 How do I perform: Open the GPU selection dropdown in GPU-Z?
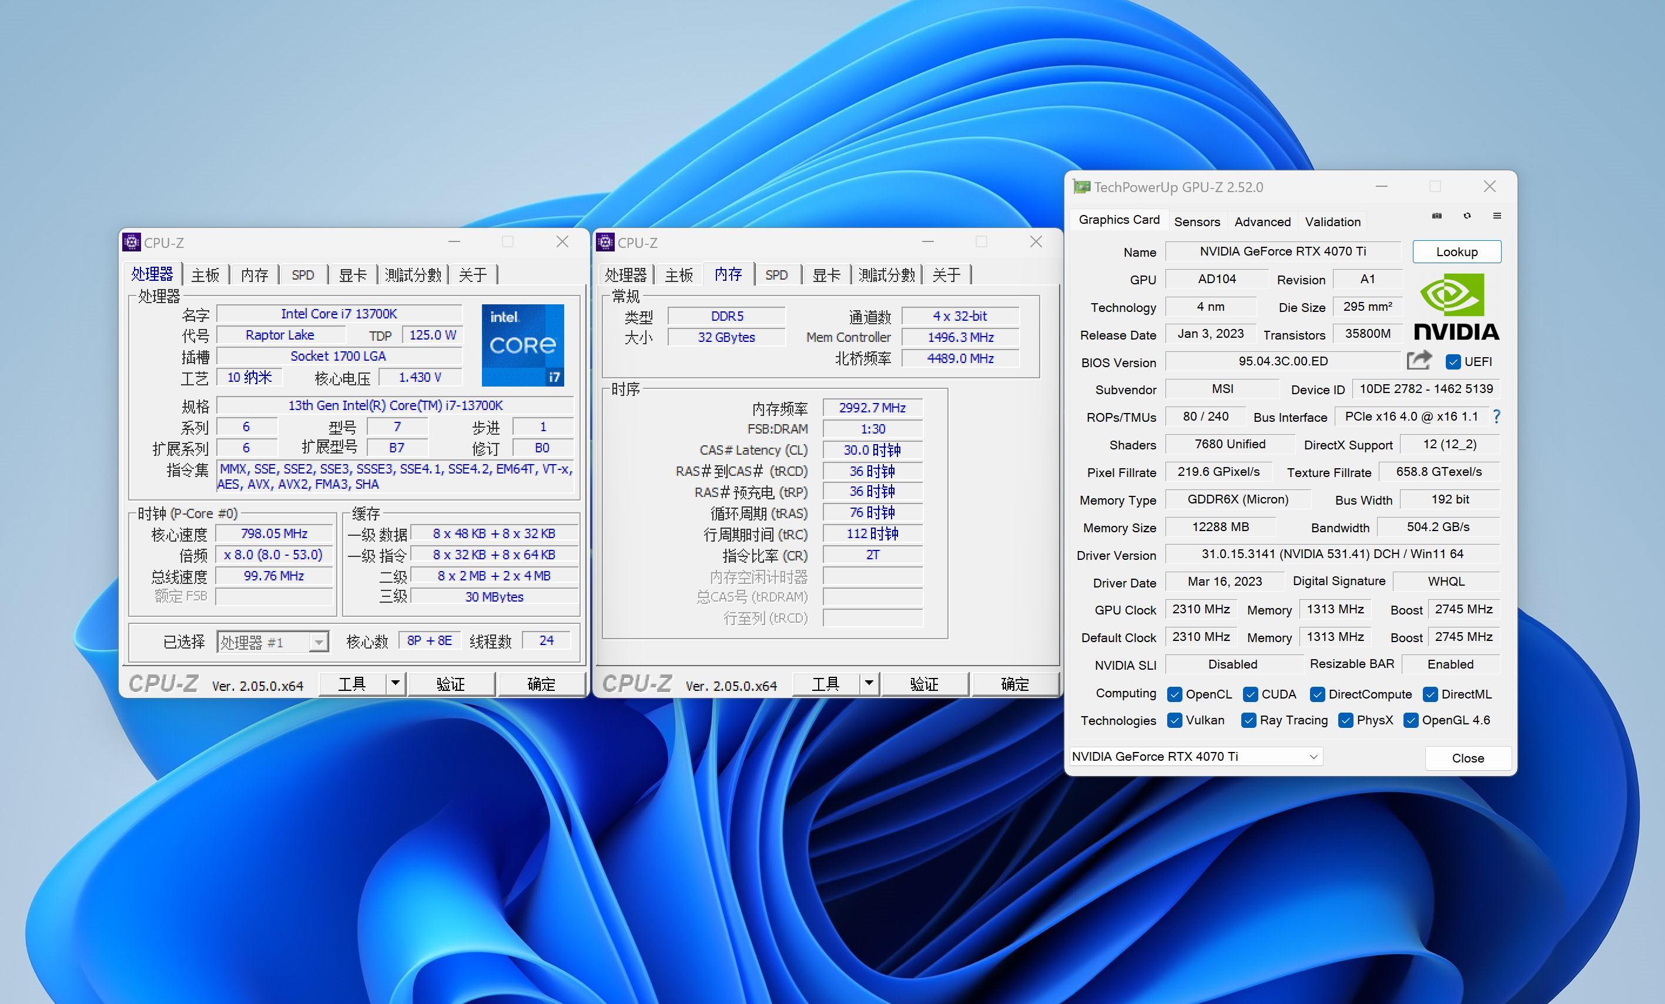(x=1195, y=757)
